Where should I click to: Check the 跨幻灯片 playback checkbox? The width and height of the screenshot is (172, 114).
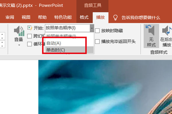pyautogui.click(x=30, y=36)
